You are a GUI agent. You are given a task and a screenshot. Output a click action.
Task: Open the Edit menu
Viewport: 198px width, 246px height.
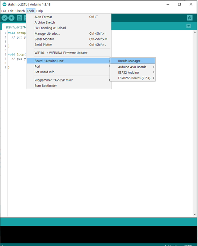[10, 11]
